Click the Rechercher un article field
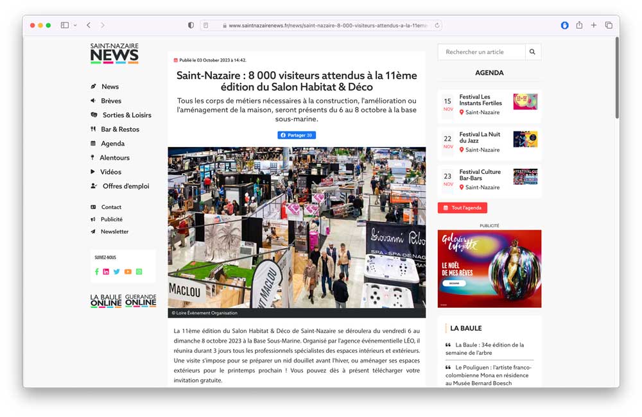 481,52
